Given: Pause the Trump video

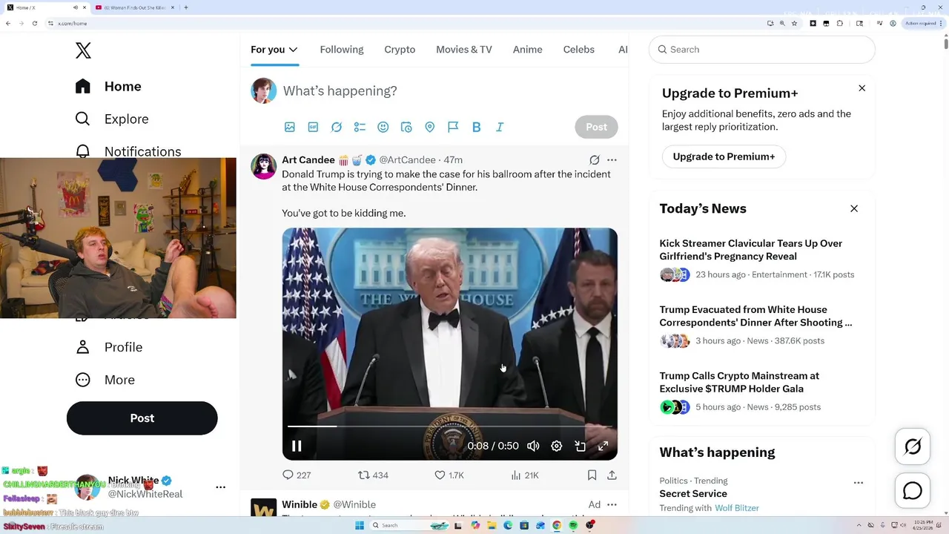Looking at the screenshot, I should [x=297, y=446].
